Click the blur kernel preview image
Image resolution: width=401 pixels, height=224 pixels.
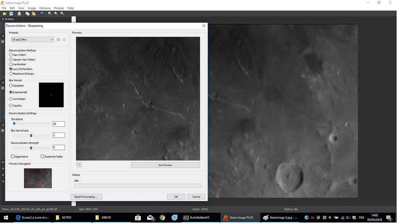pos(51,95)
